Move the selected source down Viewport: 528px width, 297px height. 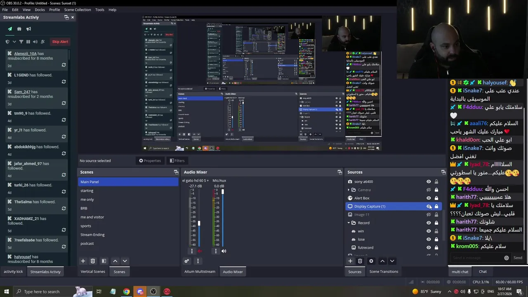pos(392,261)
